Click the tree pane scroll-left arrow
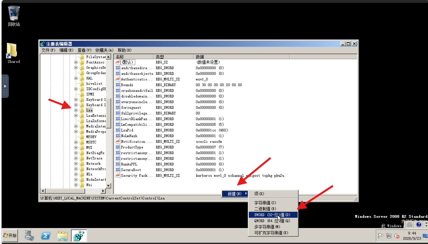This screenshot has width=428, height=244. 43,191
